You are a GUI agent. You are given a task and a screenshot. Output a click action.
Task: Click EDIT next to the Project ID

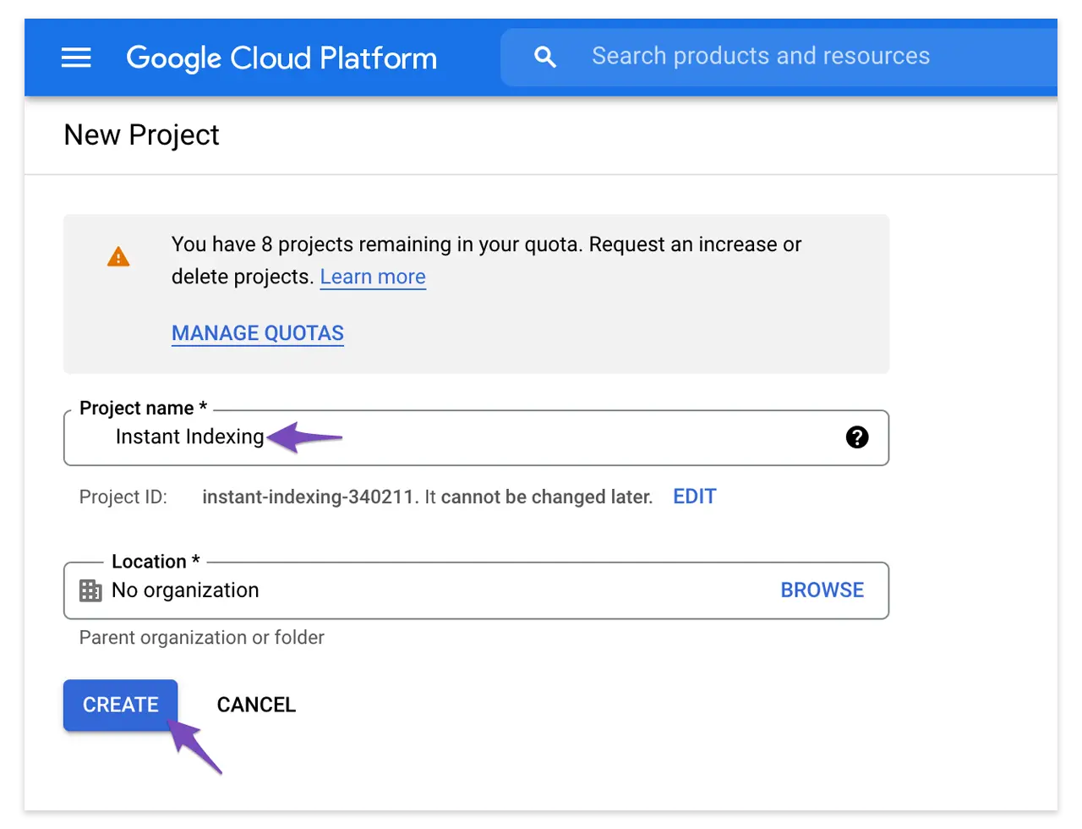point(695,497)
